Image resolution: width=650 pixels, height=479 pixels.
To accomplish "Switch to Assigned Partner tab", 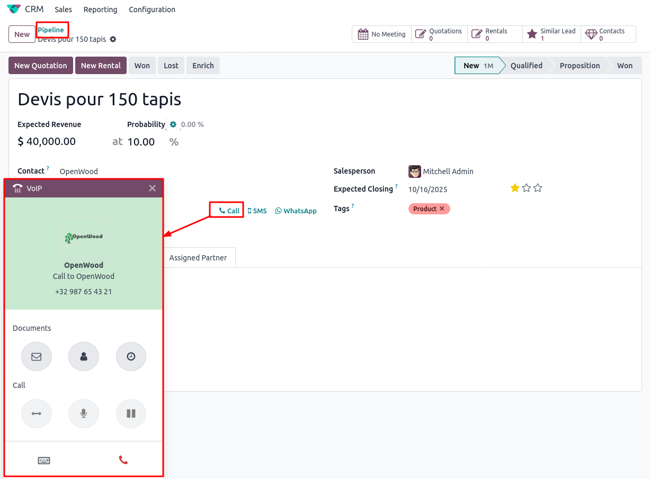I will 198,258.
